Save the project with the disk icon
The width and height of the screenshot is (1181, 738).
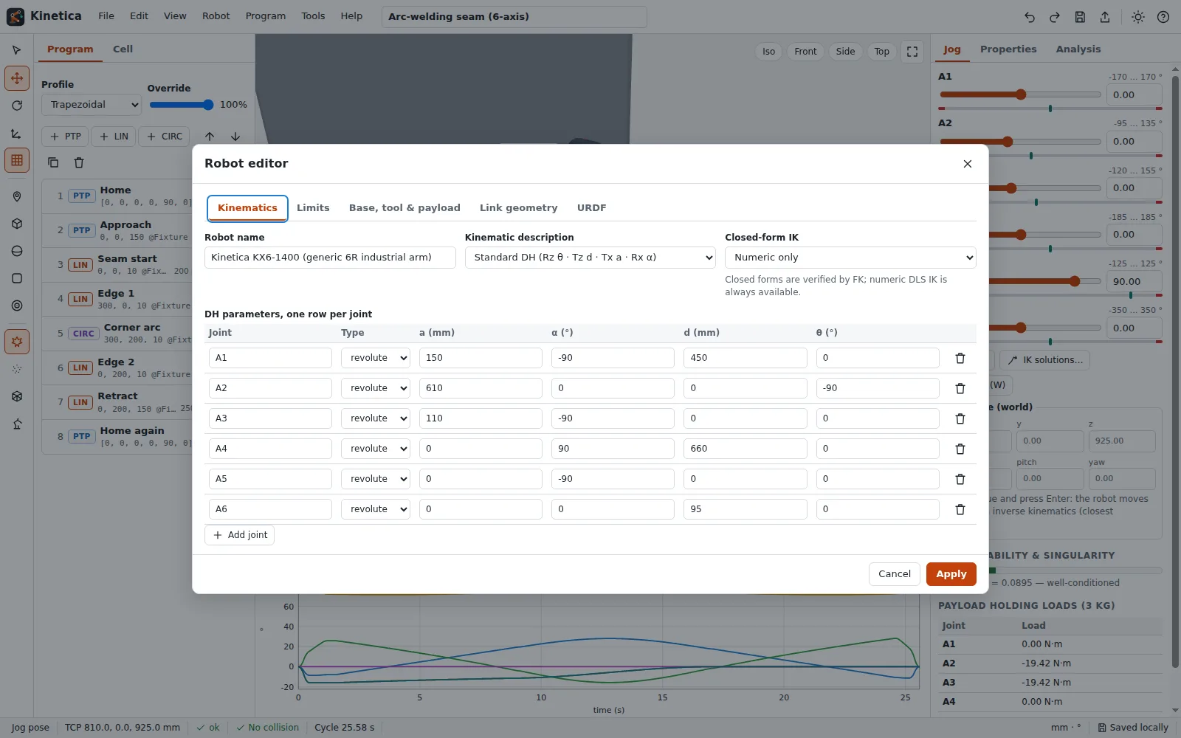coord(1080,17)
